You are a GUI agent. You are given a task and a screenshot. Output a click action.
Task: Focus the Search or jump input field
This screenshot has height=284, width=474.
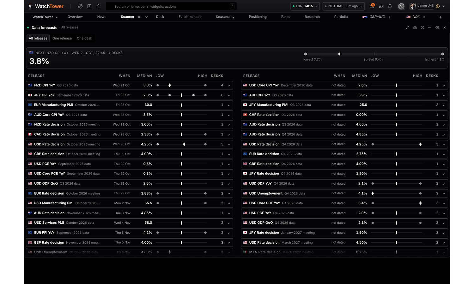coord(171,6)
